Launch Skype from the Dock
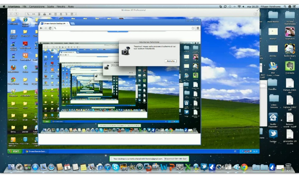This screenshot has width=299, height=181. 115,167
